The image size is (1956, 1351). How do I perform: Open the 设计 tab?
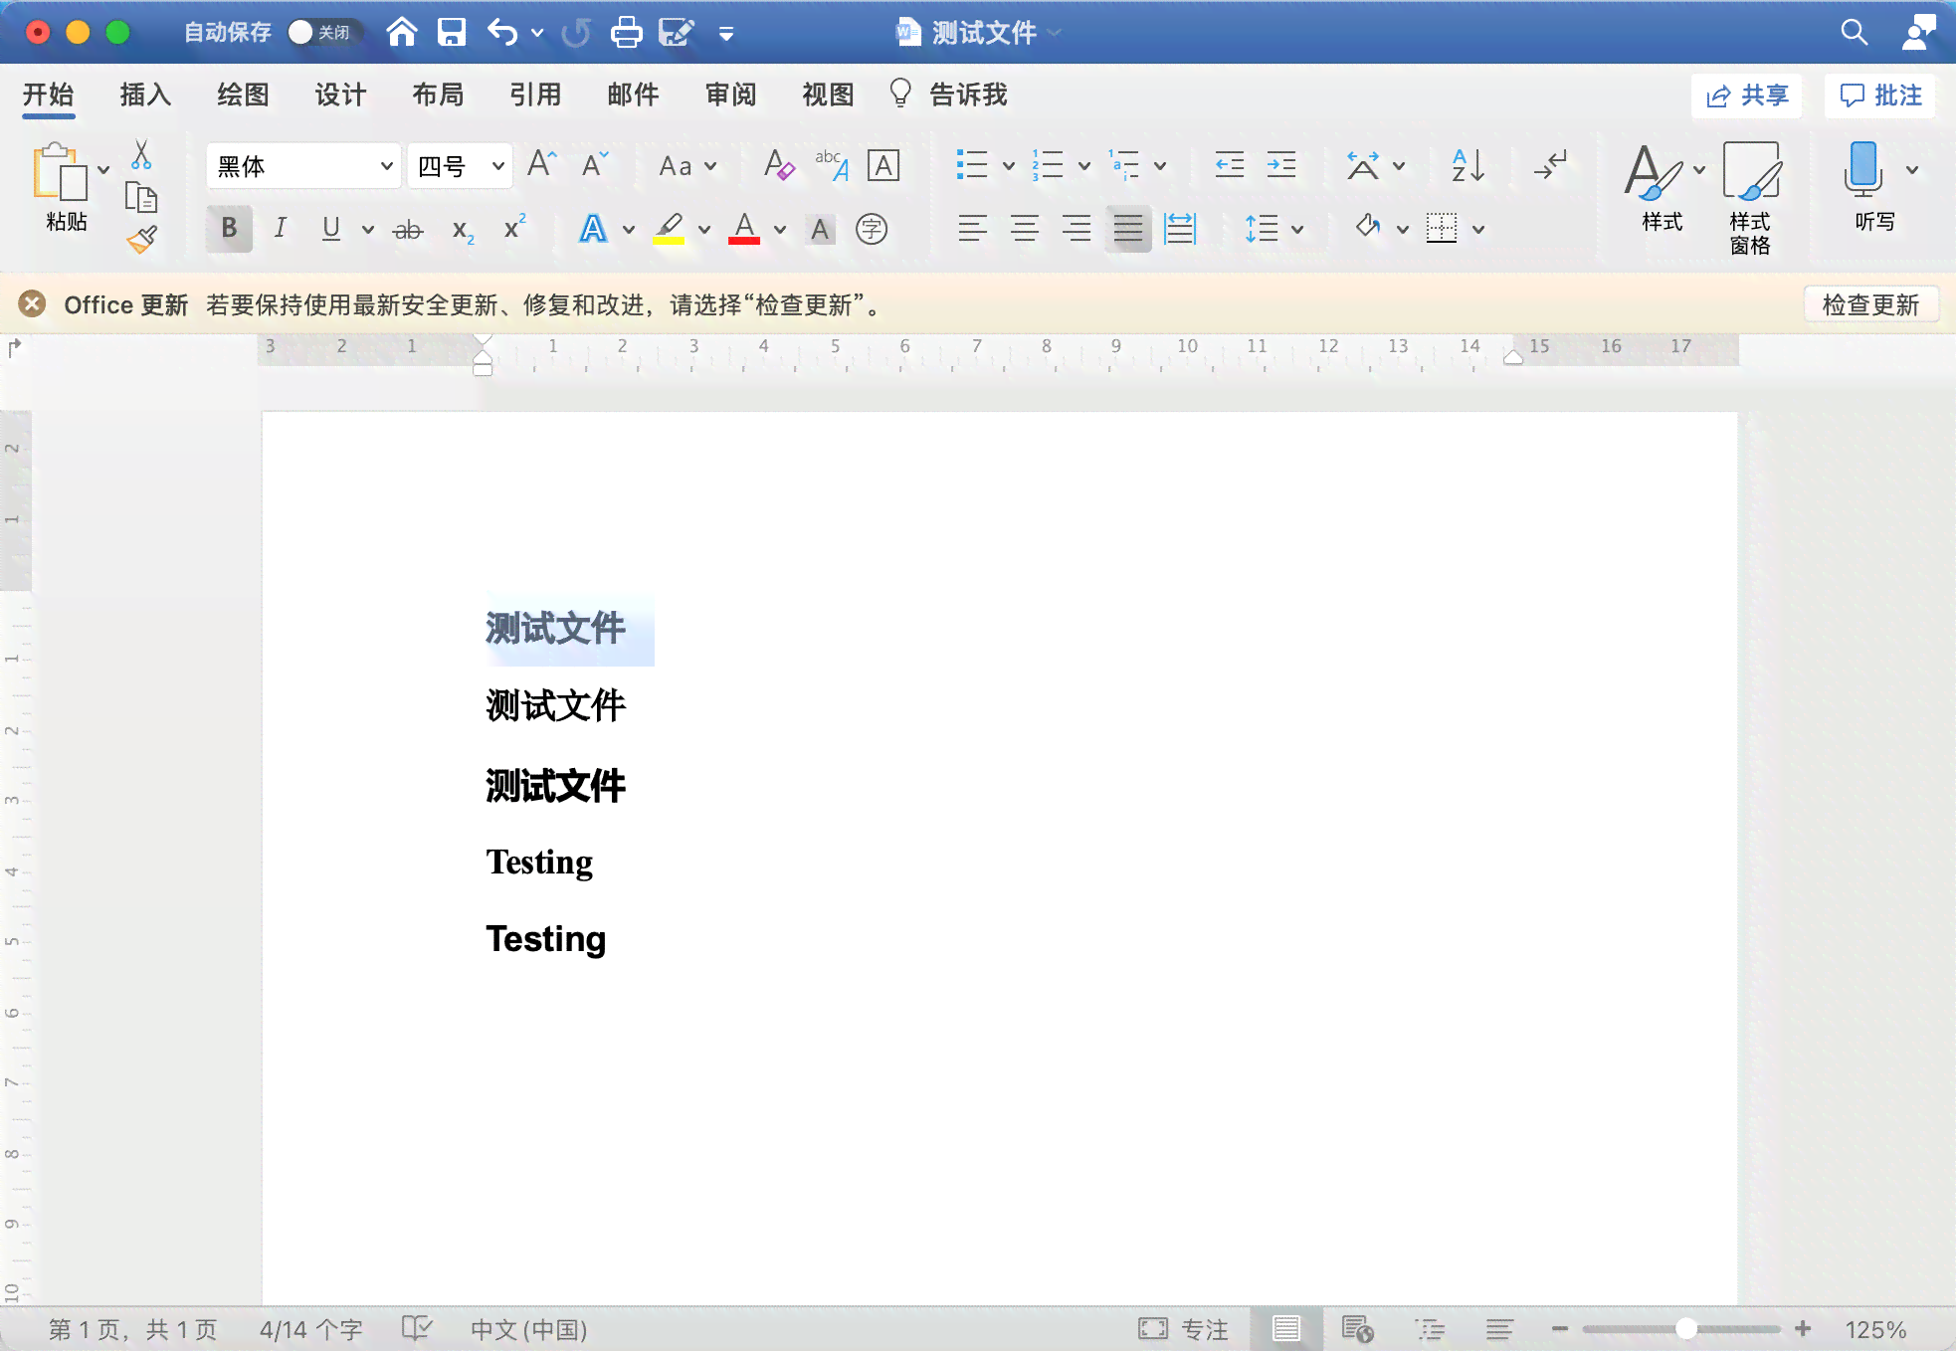tap(340, 96)
